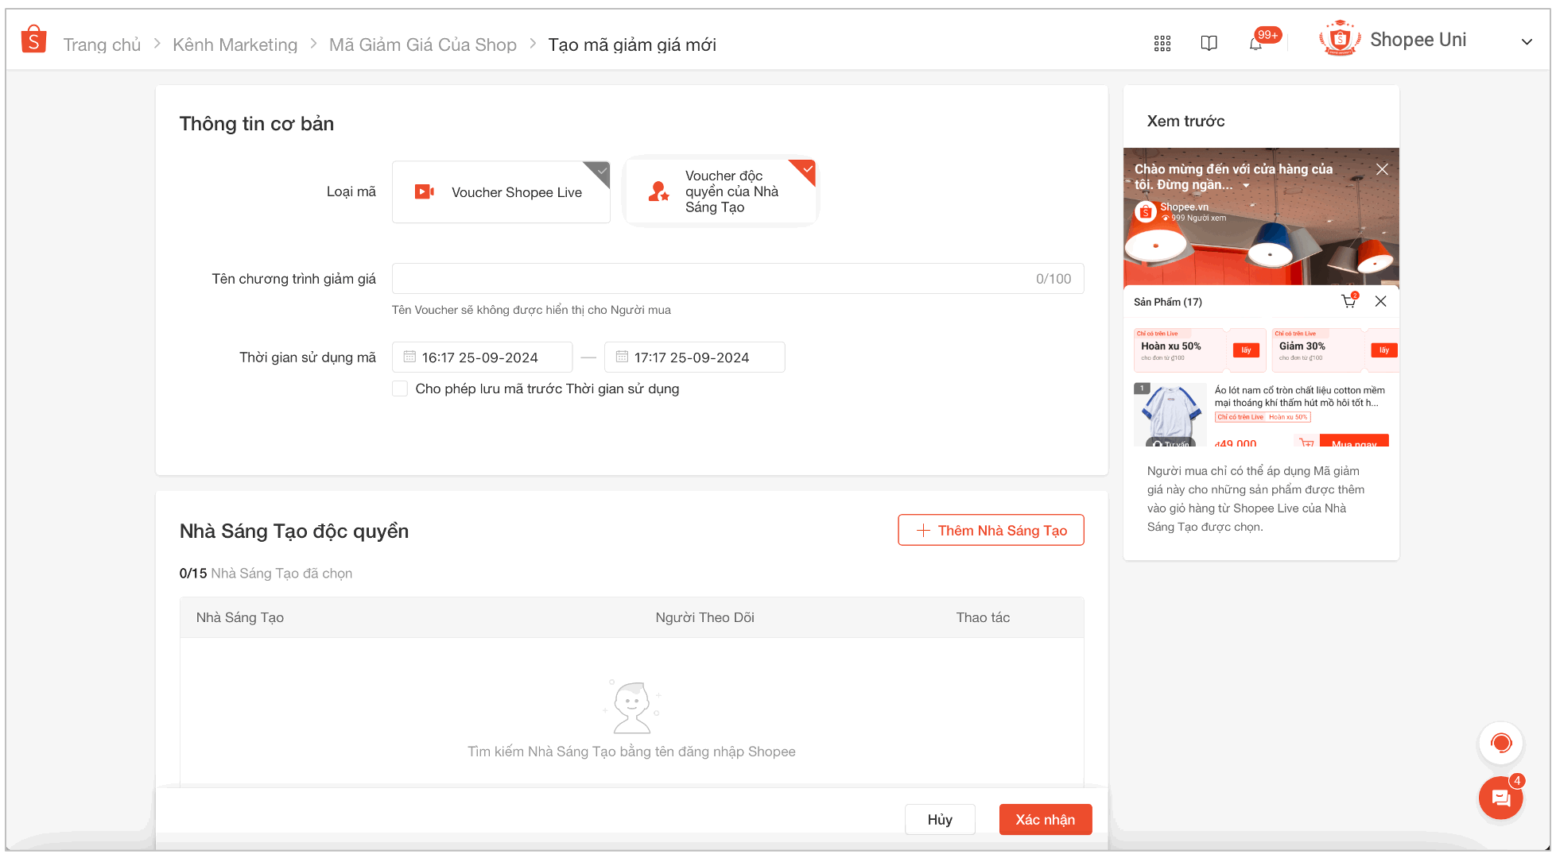Close the Sản Phẩm preview panel
The image size is (1556, 858).
pyautogui.click(x=1381, y=301)
